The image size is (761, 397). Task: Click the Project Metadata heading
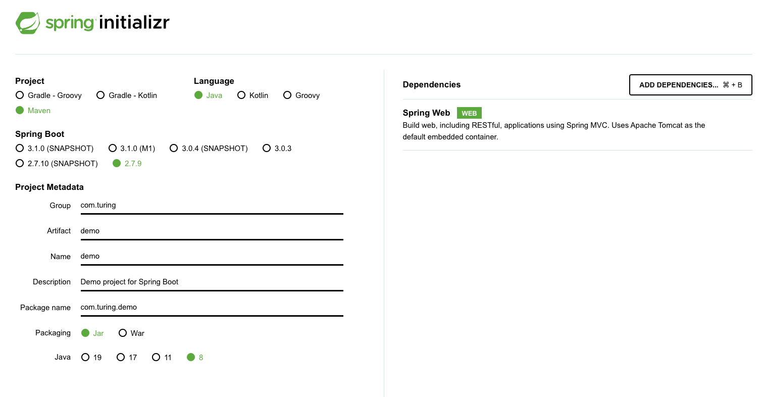click(49, 187)
